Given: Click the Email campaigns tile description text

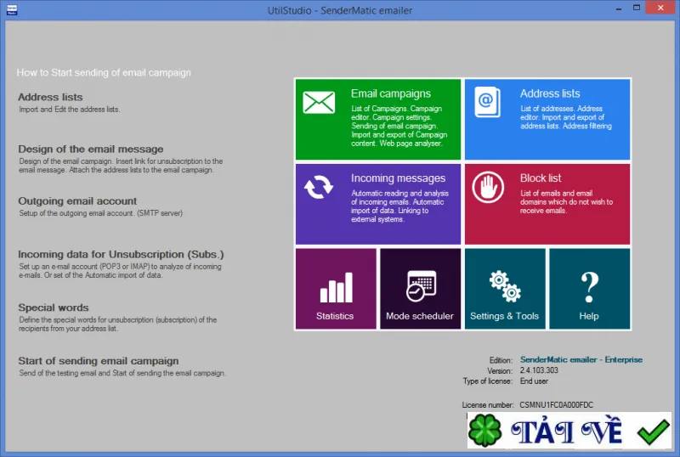Looking at the screenshot, I should coord(399,127).
